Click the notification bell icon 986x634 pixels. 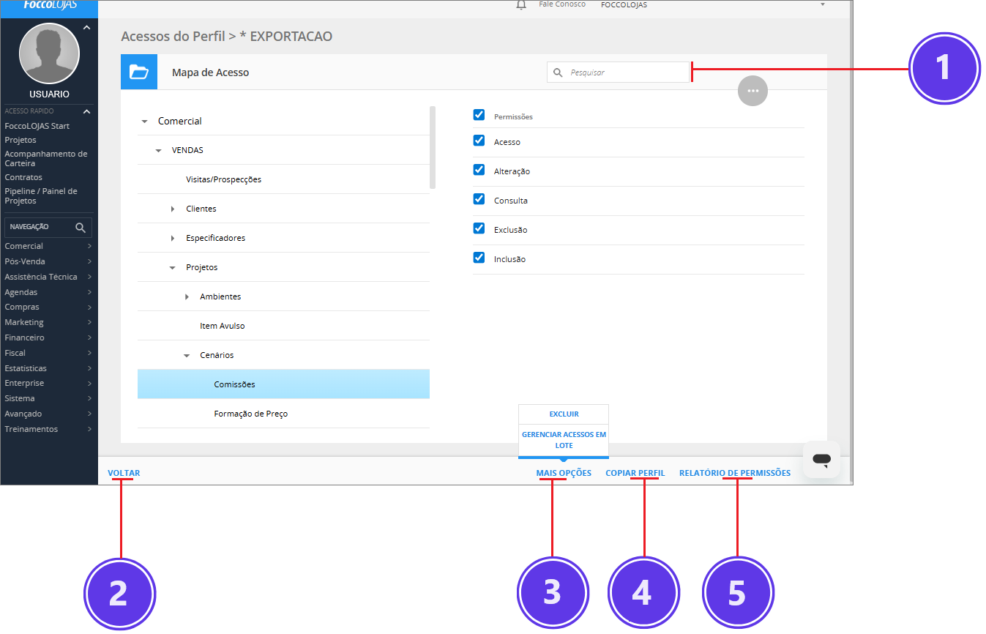[x=521, y=5]
